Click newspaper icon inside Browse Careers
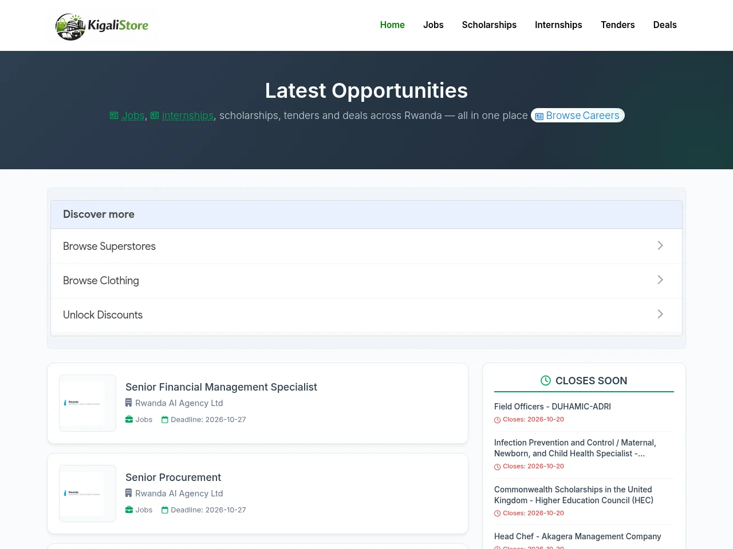This screenshot has height=549, width=733. (x=539, y=116)
